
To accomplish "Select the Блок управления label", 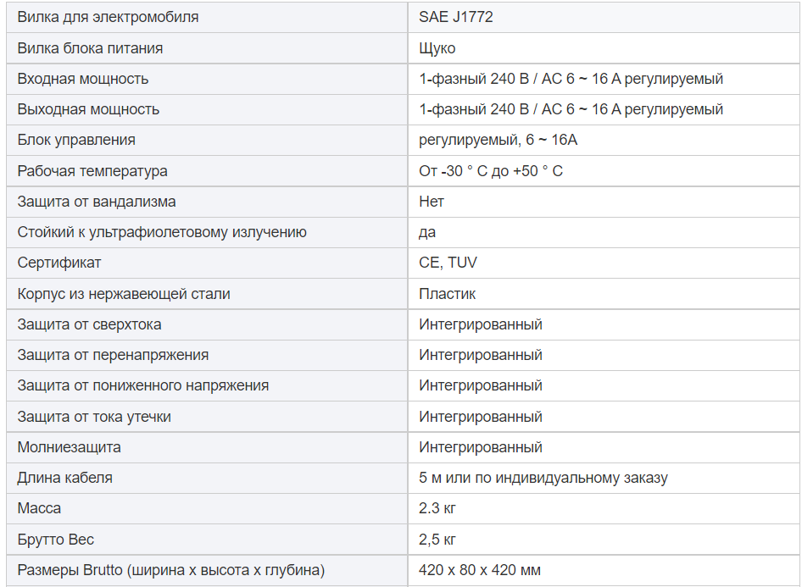I will [76, 140].
